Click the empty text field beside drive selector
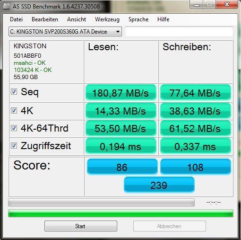The height and width of the screenshot is (240, 241). point(179,32)
